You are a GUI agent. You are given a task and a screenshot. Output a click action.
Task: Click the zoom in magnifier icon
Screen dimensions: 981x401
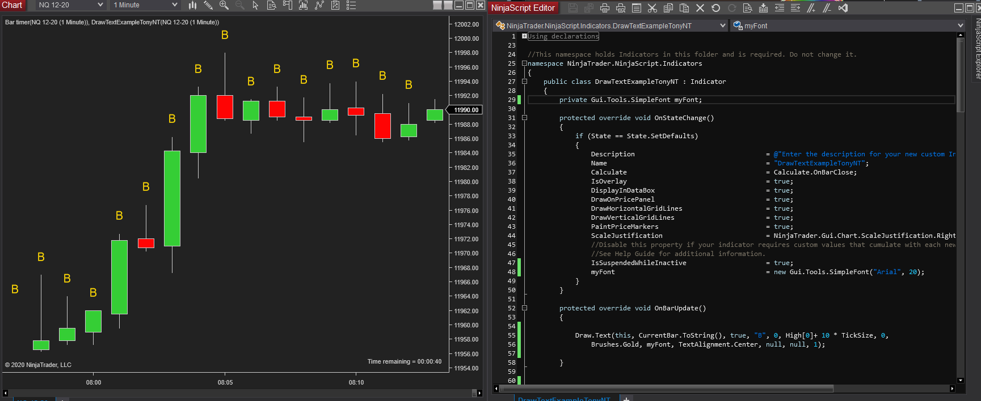(224, 5)
